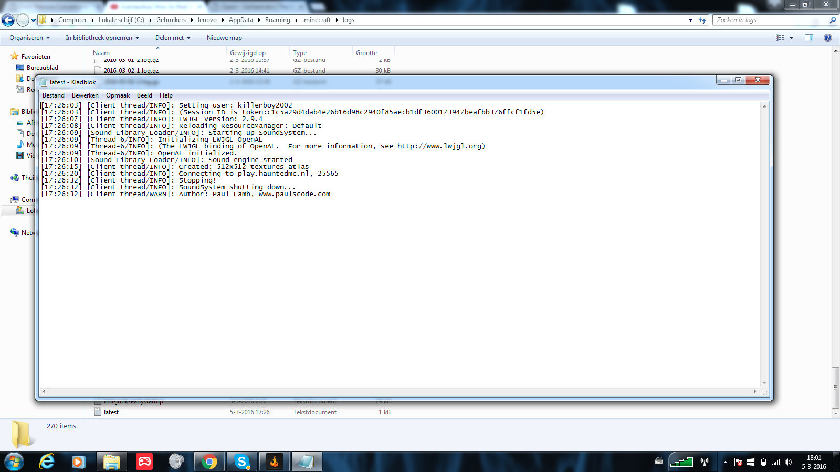Click the network signal tray icon

coord(776,462)
